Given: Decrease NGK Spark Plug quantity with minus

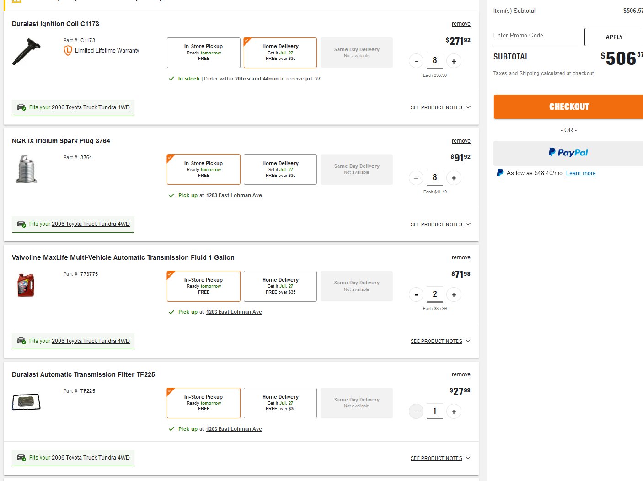Looking at the screenshot, I should click(416, 178).
